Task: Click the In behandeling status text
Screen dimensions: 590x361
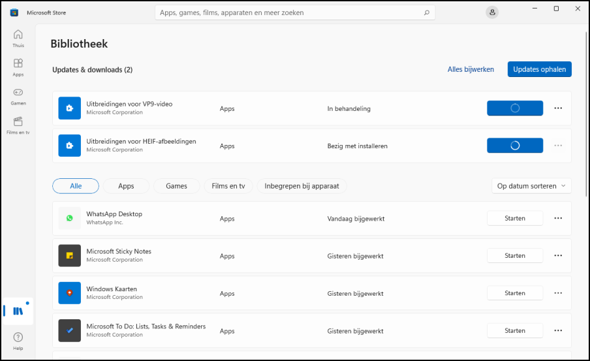Action: [349, 108]
